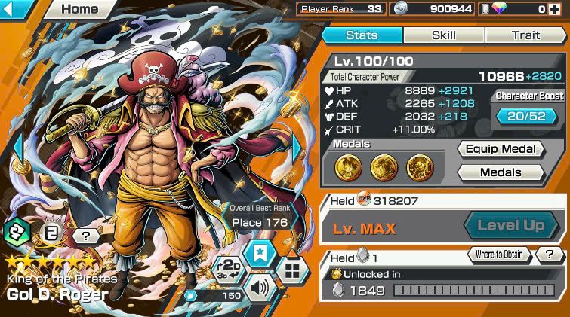Tap the green character class badge
This screenshot has width=570, height=317.
[17, 233]
